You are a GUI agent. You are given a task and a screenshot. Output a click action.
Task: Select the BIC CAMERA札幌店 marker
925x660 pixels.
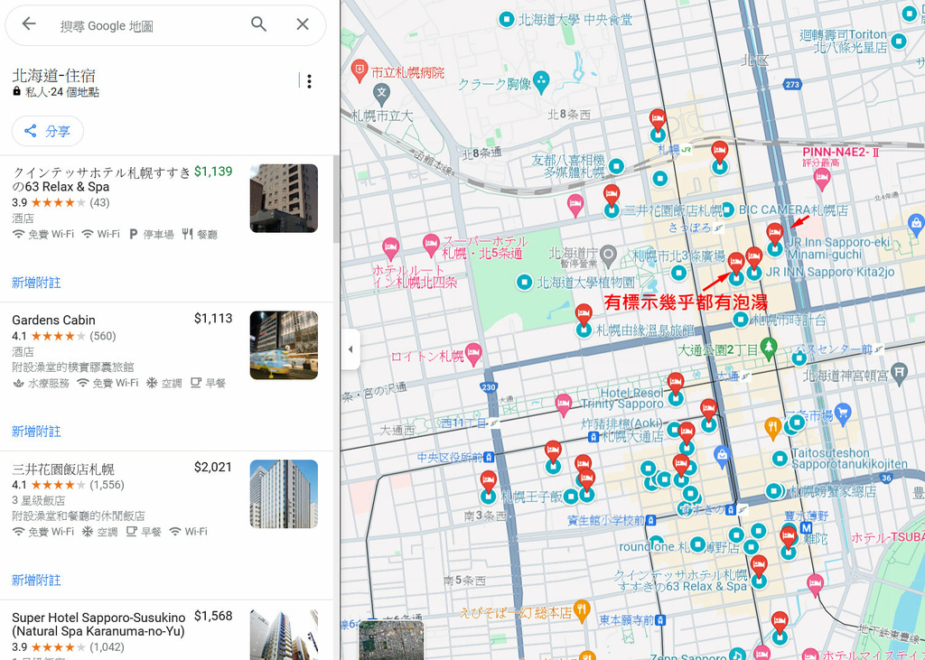click(x=727, y=209)
